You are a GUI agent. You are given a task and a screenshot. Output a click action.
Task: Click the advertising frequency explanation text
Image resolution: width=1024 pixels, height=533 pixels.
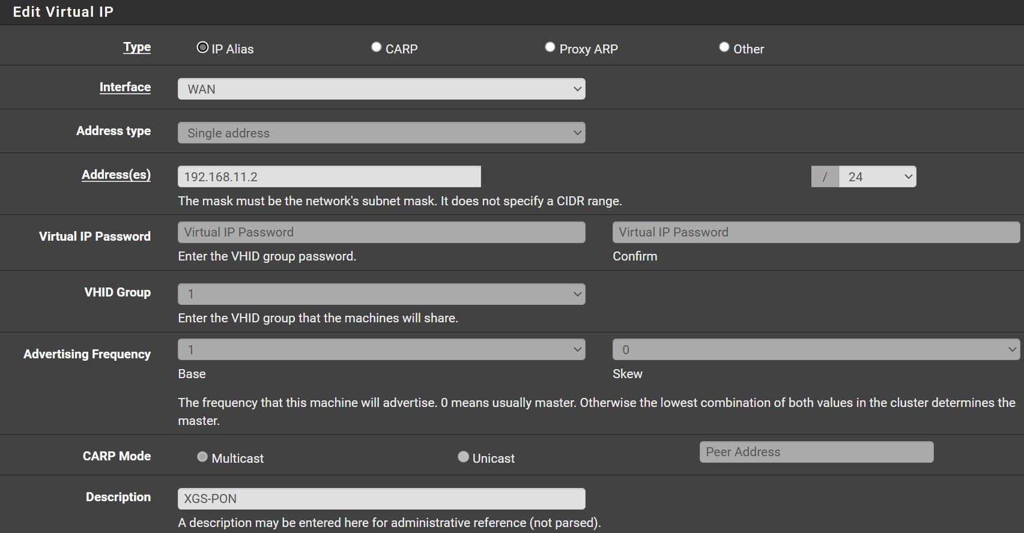click(x=596, y=412)
